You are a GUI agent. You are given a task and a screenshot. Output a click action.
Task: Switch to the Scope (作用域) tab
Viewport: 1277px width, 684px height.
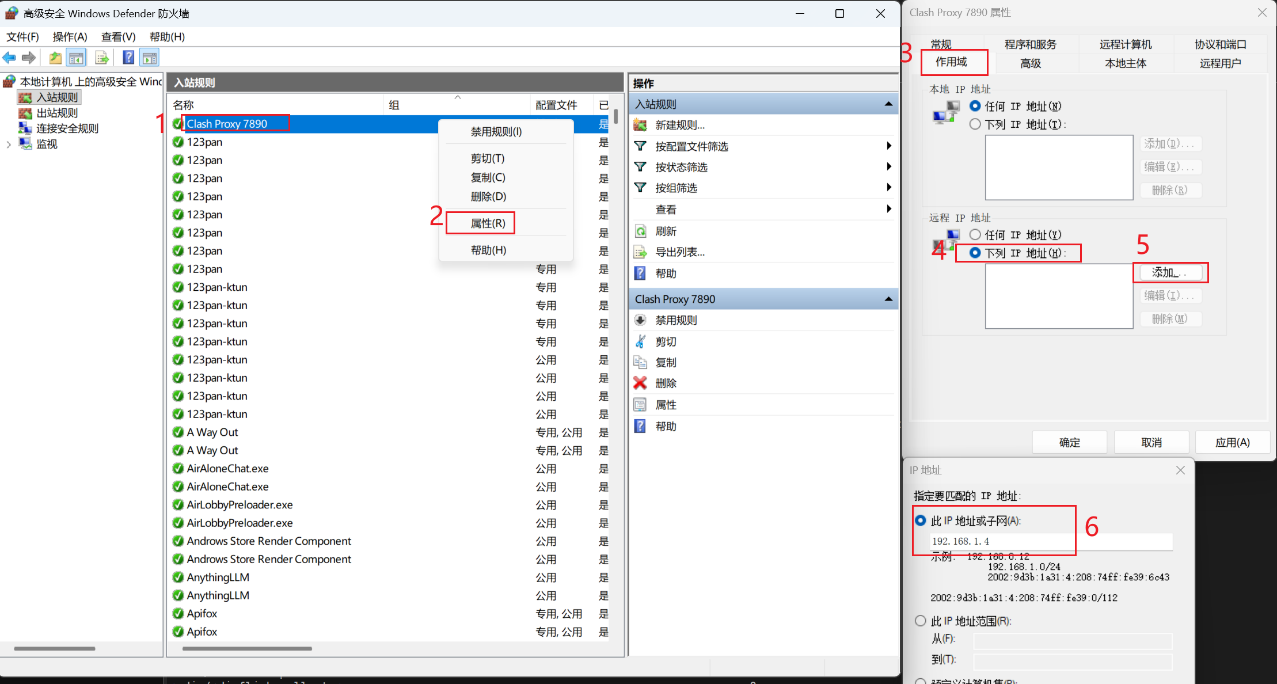point(951,62)
